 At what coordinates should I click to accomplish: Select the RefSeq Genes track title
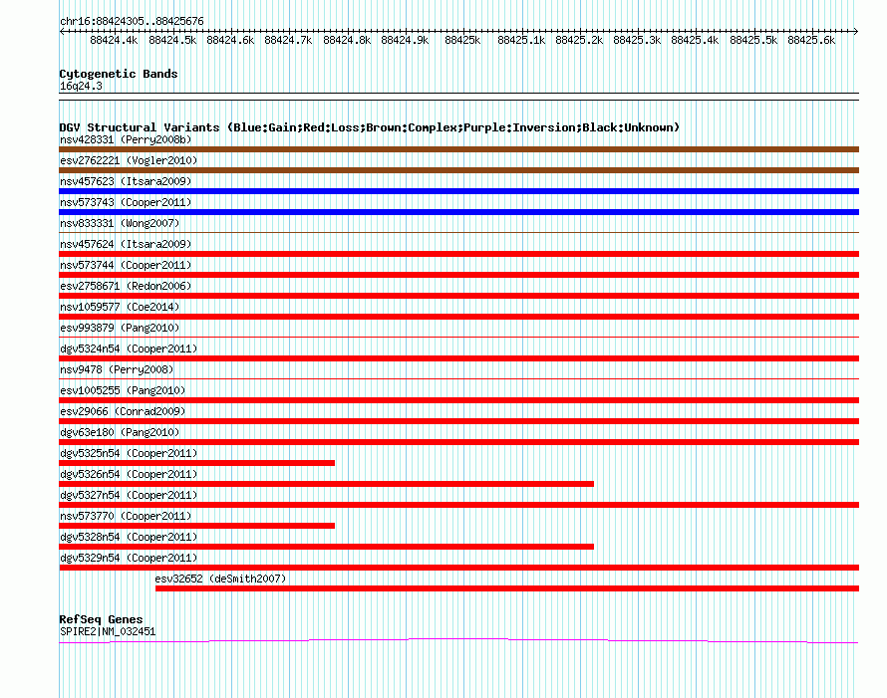tap(101, 619)
